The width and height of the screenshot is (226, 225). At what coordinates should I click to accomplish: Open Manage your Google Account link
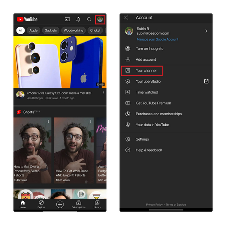pyautogui.click(x=157, y=39)
